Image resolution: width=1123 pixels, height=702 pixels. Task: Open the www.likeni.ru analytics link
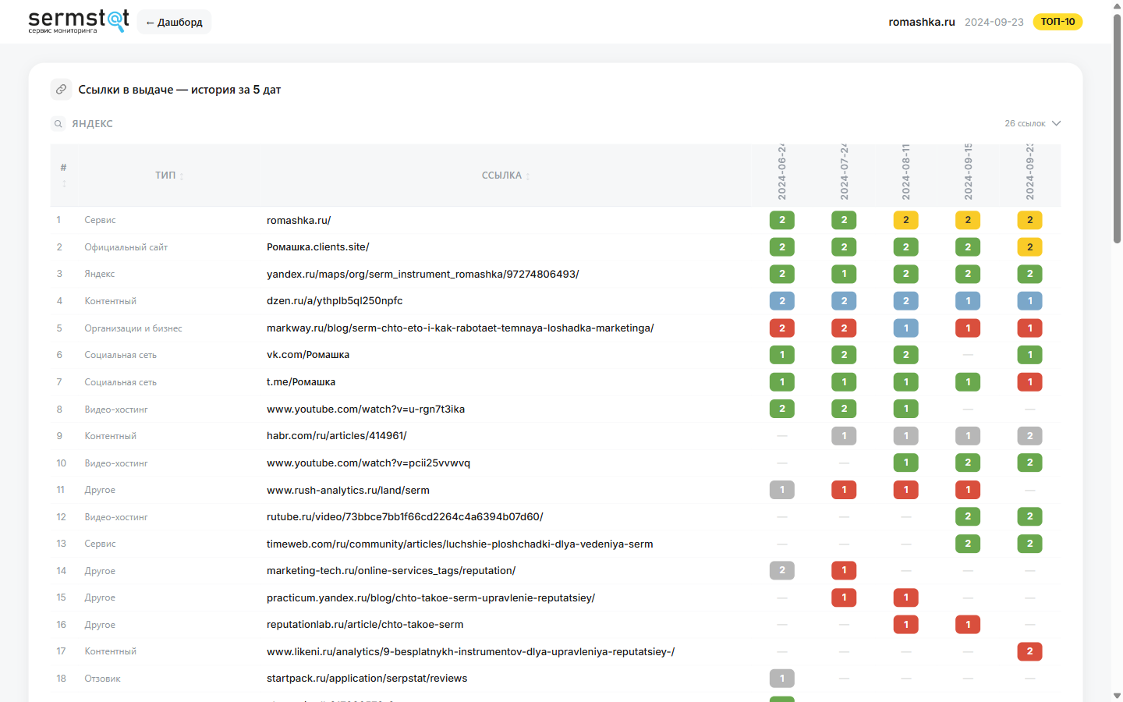(470, 652)
